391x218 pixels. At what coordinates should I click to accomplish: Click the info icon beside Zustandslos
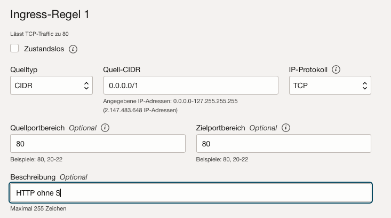point(74,49)
